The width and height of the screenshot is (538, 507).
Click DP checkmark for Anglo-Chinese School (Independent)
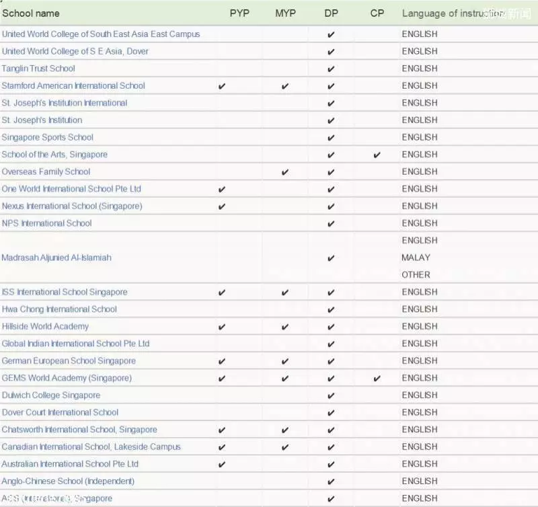(x=331, y=481)
